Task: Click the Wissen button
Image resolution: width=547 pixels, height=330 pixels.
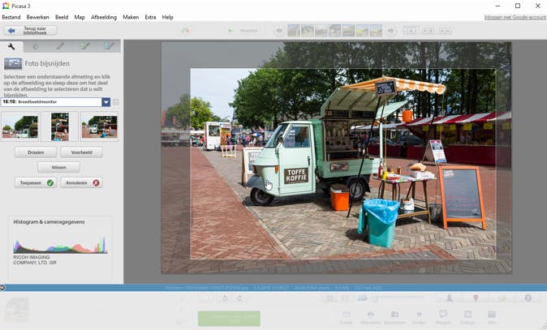Action: click(x=58, y=168)
